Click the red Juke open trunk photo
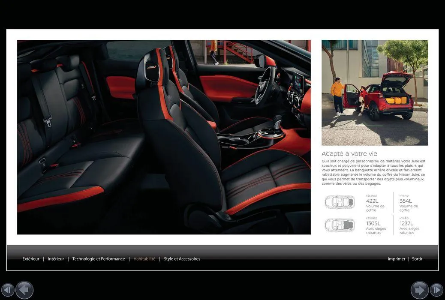Viewport: 445px width, 300px height. [374, 93]
